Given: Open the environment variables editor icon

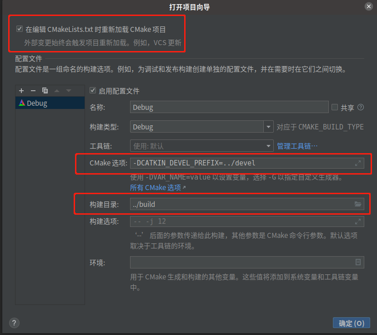Looking at the screenshot, I should [358, 262].
